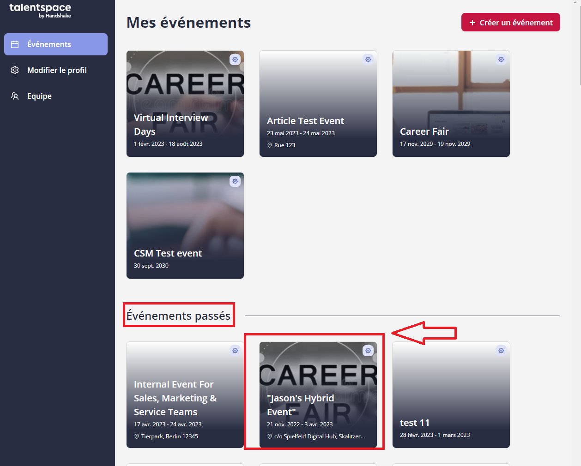Click the gear icon beside Modifier le profil
Image resolution: width=581 pixels, height=466 pixels.
[15, 70]
